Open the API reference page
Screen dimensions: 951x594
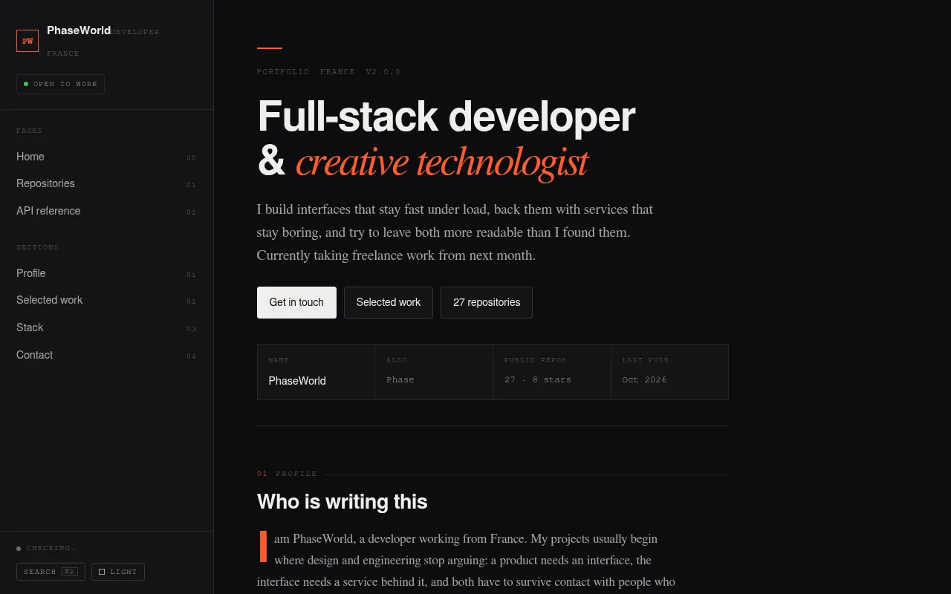click(x=106, y=211)
